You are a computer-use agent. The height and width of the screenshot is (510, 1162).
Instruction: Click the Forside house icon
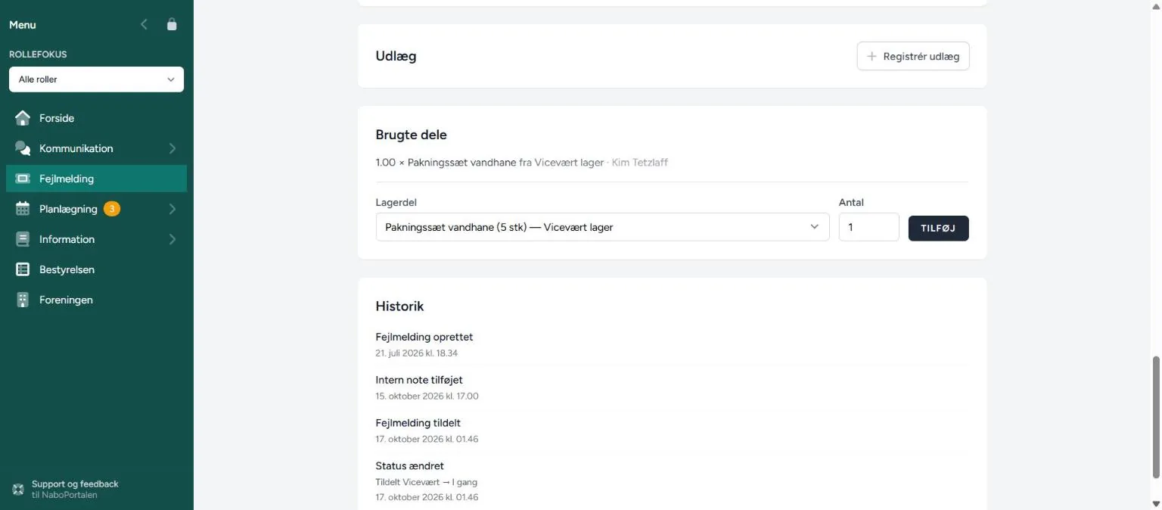point(23,118)
